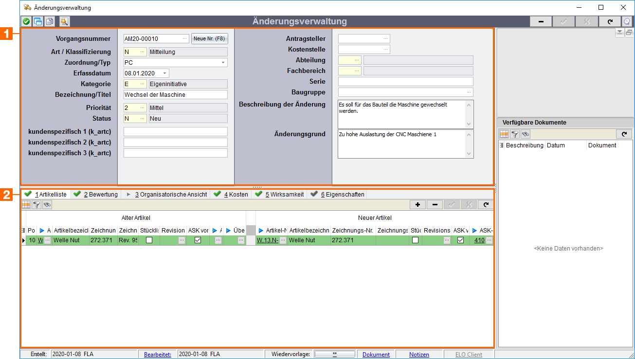Switch to the Wirksamkeit tab

coord(280,194)
